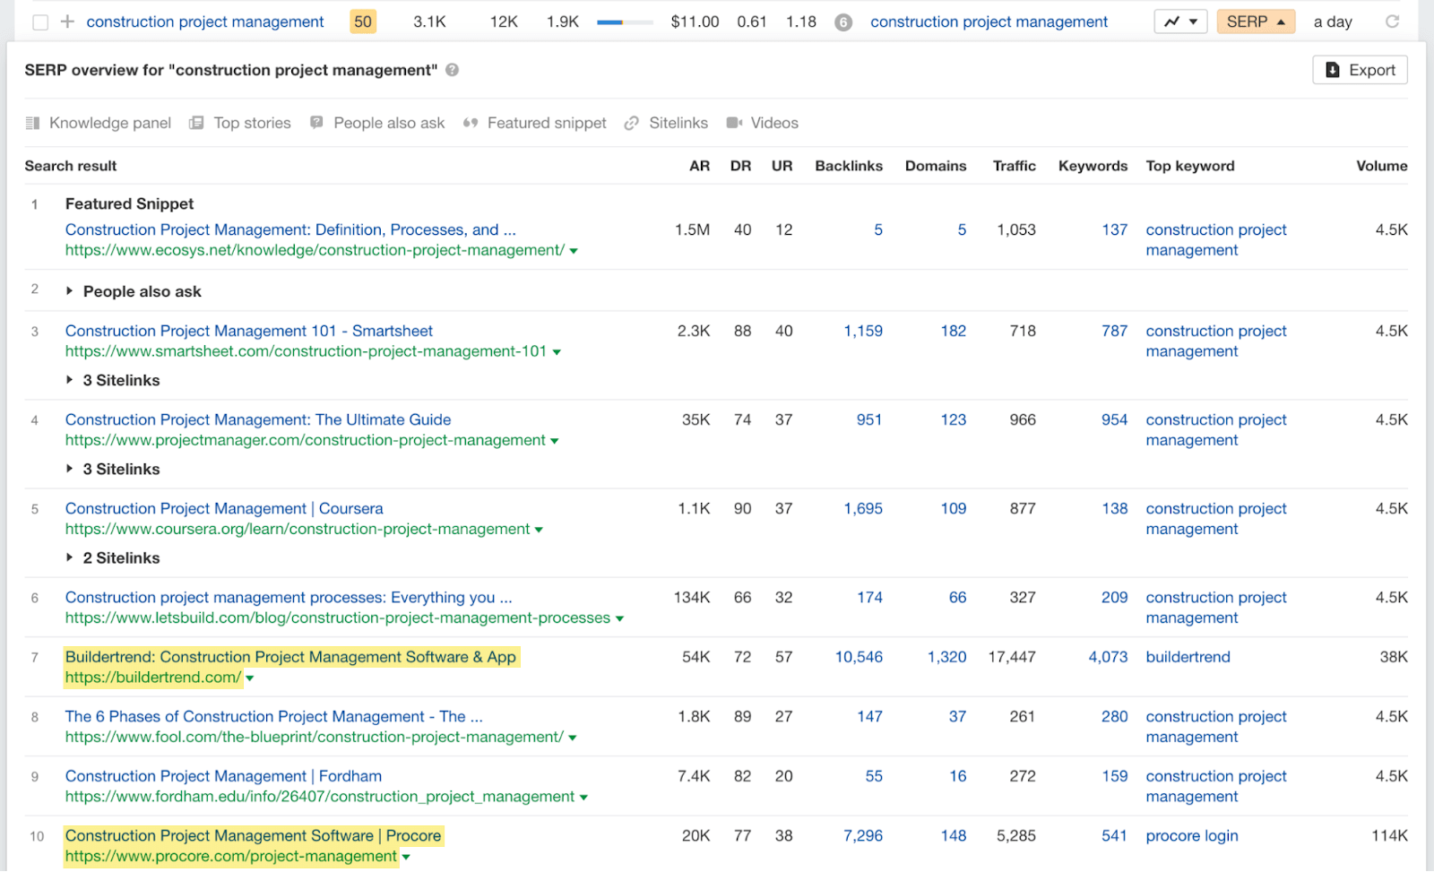The height and width of the screenshot is (872, 1434).
Task: Click the 10,546 backlinks count
Action: [x=859, y=656]
